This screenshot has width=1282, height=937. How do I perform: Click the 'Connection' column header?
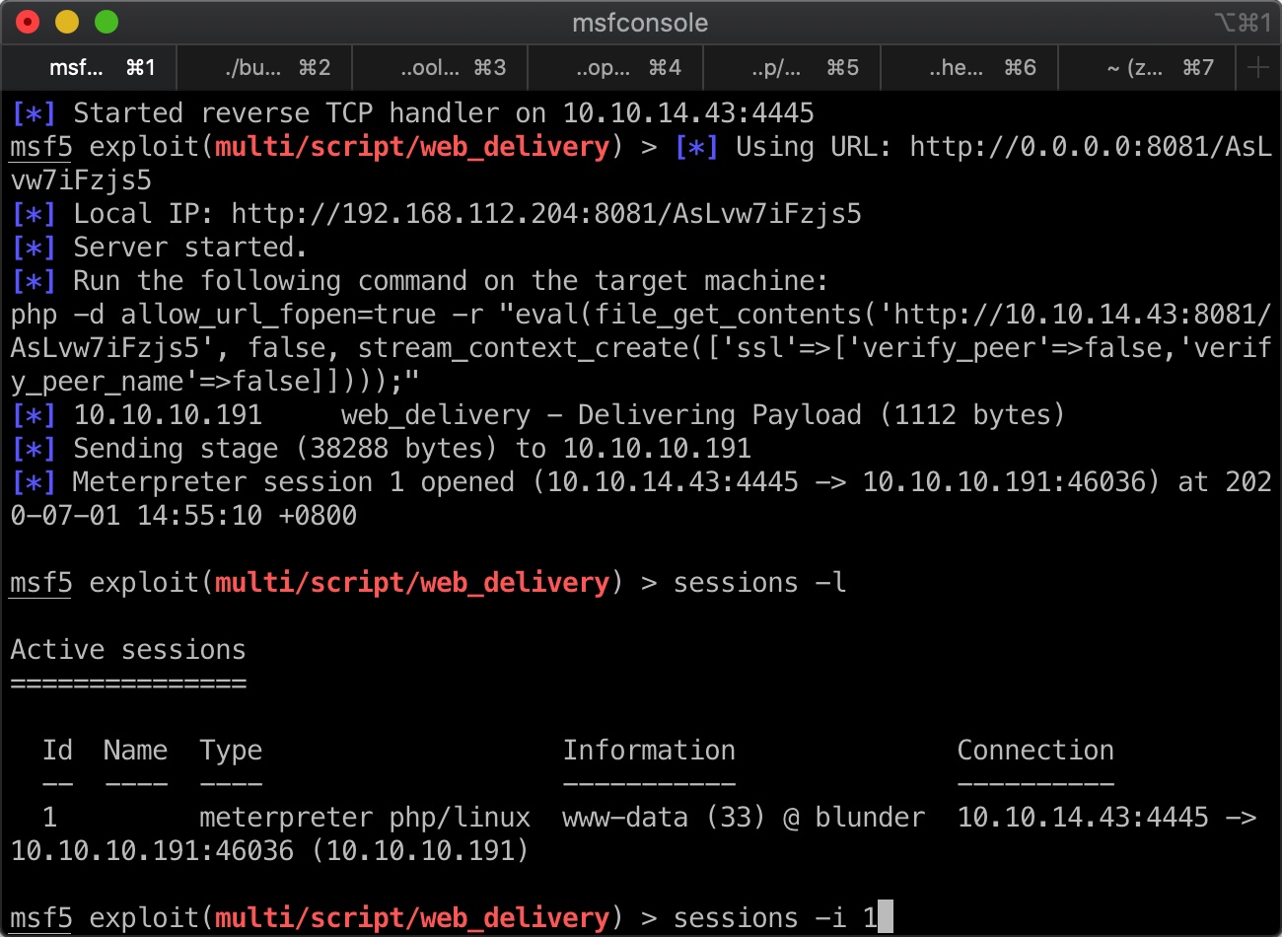point(1035,751)
